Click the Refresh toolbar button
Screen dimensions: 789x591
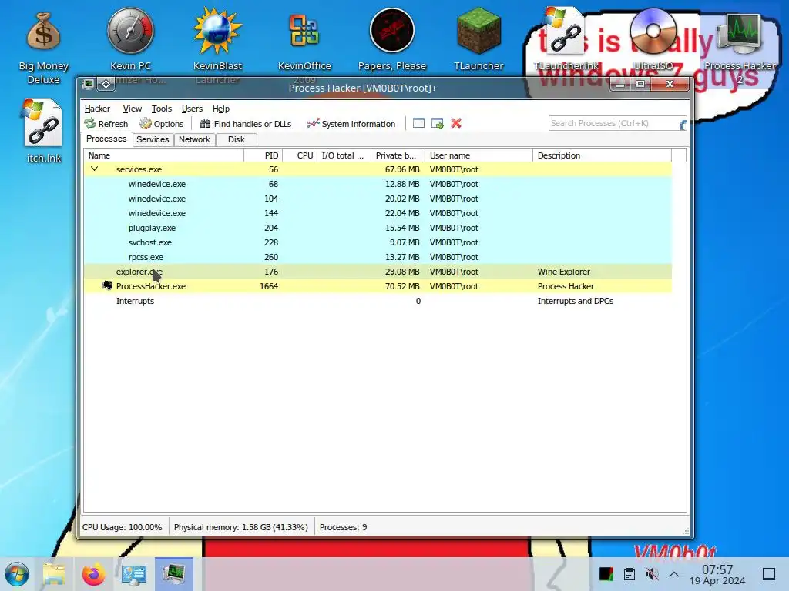(x=106, y=124)
